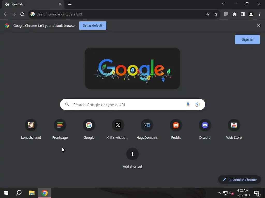Open the Discord shortcut
The width and height of the screenshot is (265, 198).
coord(205,129)
